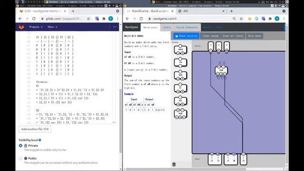Click the c output pin on canvas
Viewport: 304px width, 171px height.
click(210, 51)
